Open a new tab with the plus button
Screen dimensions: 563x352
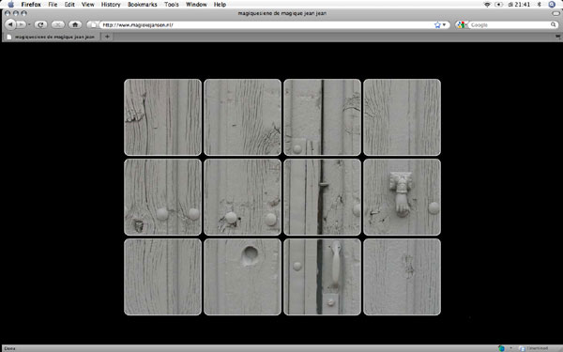[107, 37]
